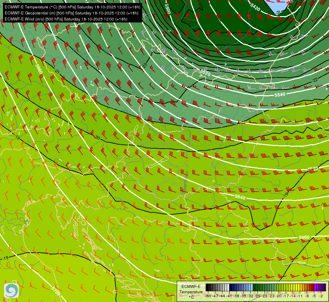Click the -22 isotherm label
Viewport: 329px width, 302px height.
click(x=315, y=80)
